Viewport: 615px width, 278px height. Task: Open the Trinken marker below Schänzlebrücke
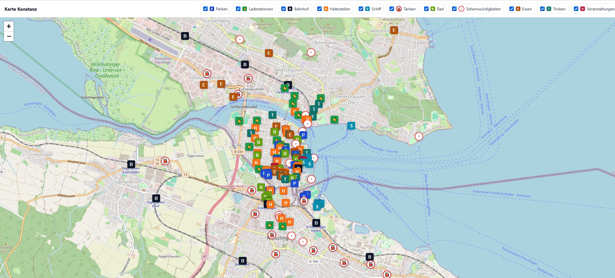tap(273, 115)
